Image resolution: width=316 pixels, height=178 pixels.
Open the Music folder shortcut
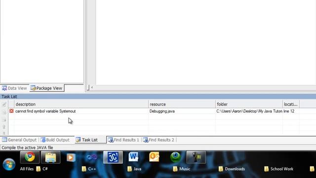[x=182, y=169]
